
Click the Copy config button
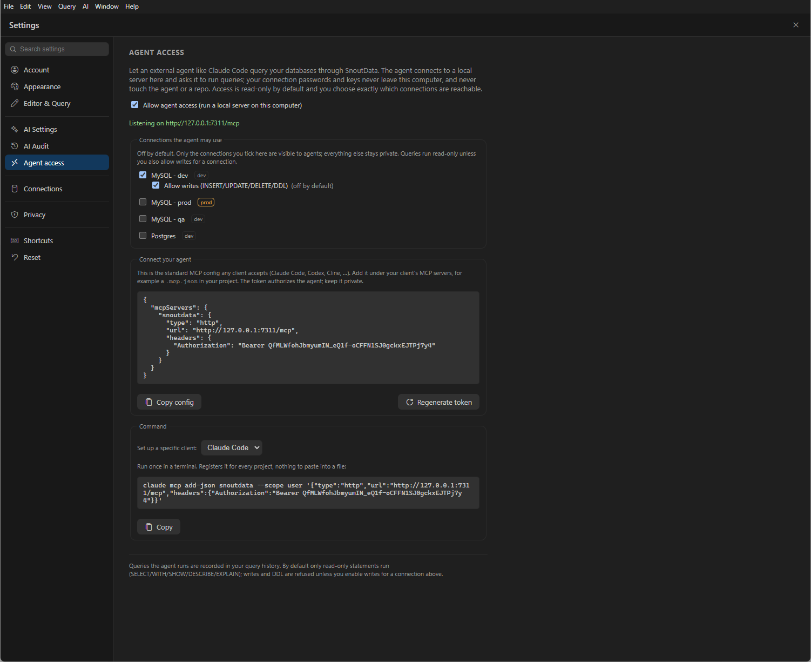[169, 402]
